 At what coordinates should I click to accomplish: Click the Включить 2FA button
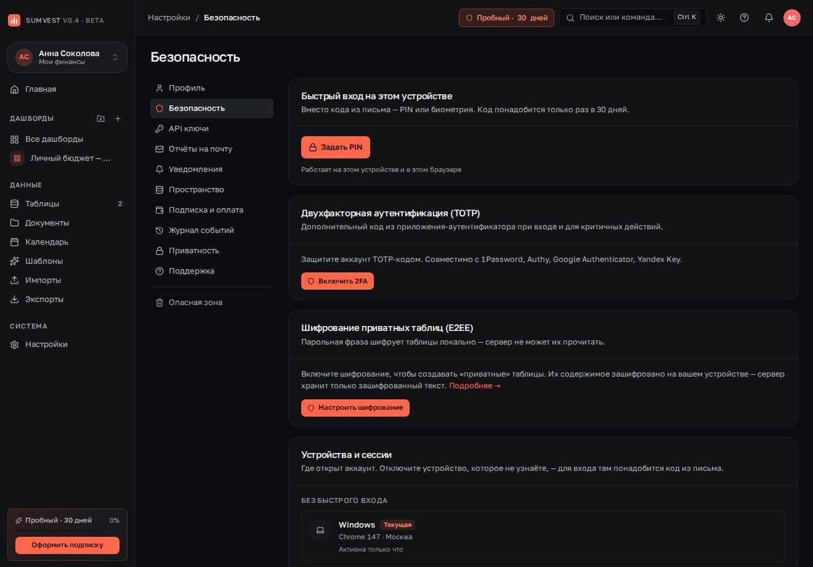pyautogui.click(x=338, y=281)
